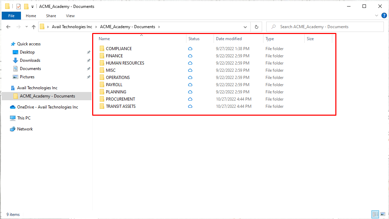Click the cloud status icon for COMPLIANCE
Image resolution: width=389 pixels, height=219 pixels.
pos(190,49)
